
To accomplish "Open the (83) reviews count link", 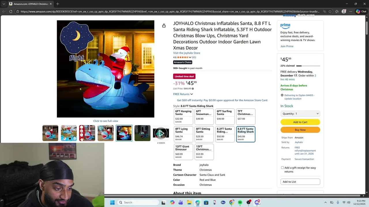I will click(x=194, y=57).
